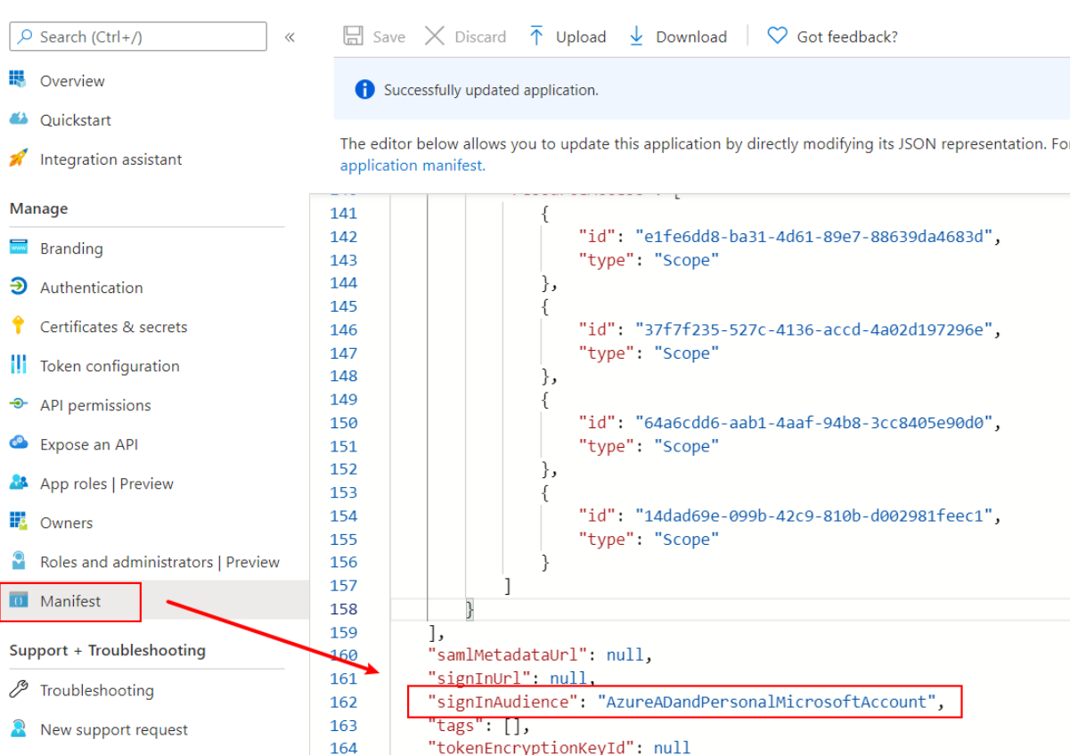The height and width of the screenshot is (755, 1070).
Task: Click the Overview icon in sidebar
Action: coord(19,80)
